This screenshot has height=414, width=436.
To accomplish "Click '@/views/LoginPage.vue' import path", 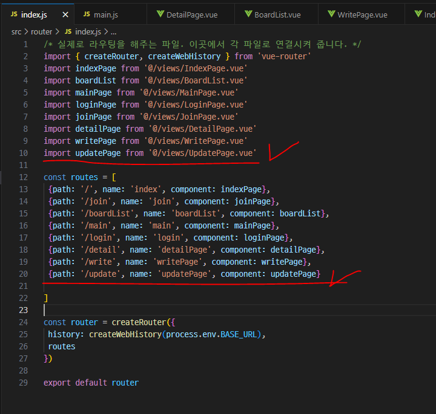I will (x=196, y=105).
